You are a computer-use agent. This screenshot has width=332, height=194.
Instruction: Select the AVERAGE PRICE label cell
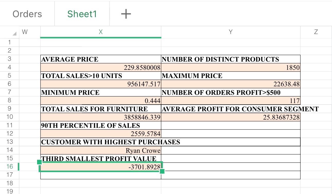[101, 59]
